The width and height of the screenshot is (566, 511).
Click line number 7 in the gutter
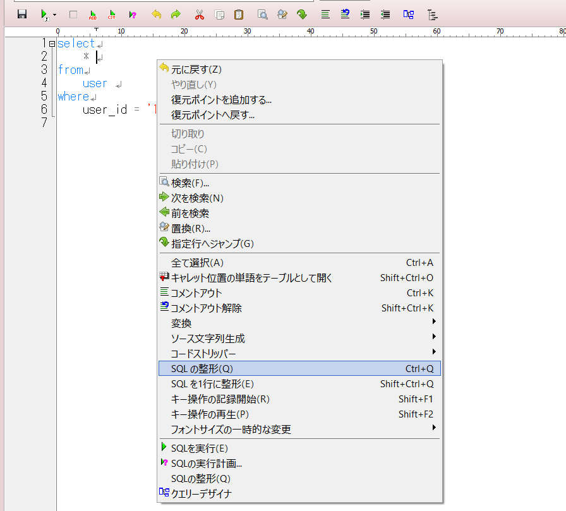pyautogui.click(x=43, y=123)
